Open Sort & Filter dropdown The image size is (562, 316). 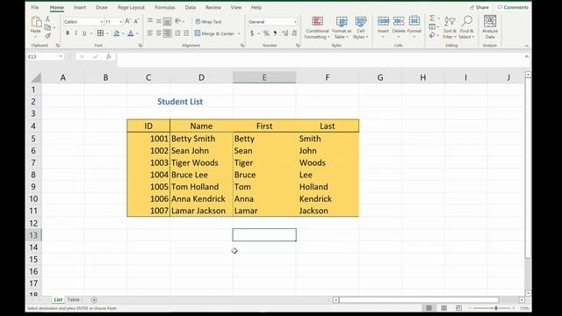tap(450, 27)
